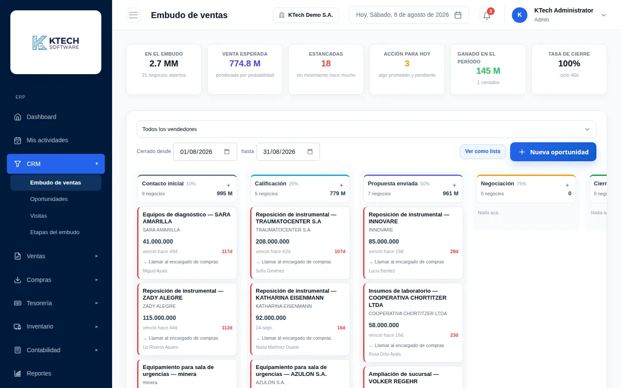Click the Mis actividades calendar icon
This screenshot has height=388, width=621.
(18, 140)
